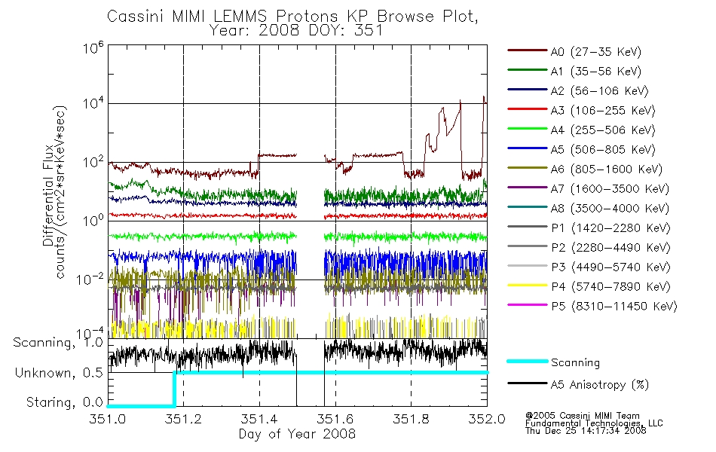Image resolution: width=716 pixels, height=452 pixels.
Task: Click the 351.4 x-axis tick label
Action: 259,419
